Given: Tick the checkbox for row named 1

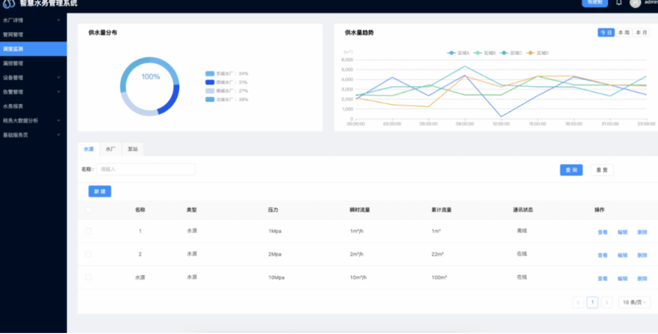Looking at the screenshot, I should pos(88,231).
